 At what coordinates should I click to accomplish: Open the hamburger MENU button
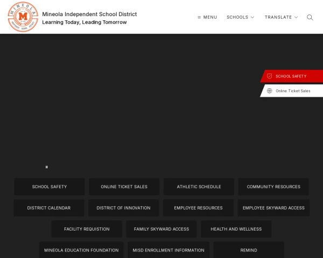(207, 17)
